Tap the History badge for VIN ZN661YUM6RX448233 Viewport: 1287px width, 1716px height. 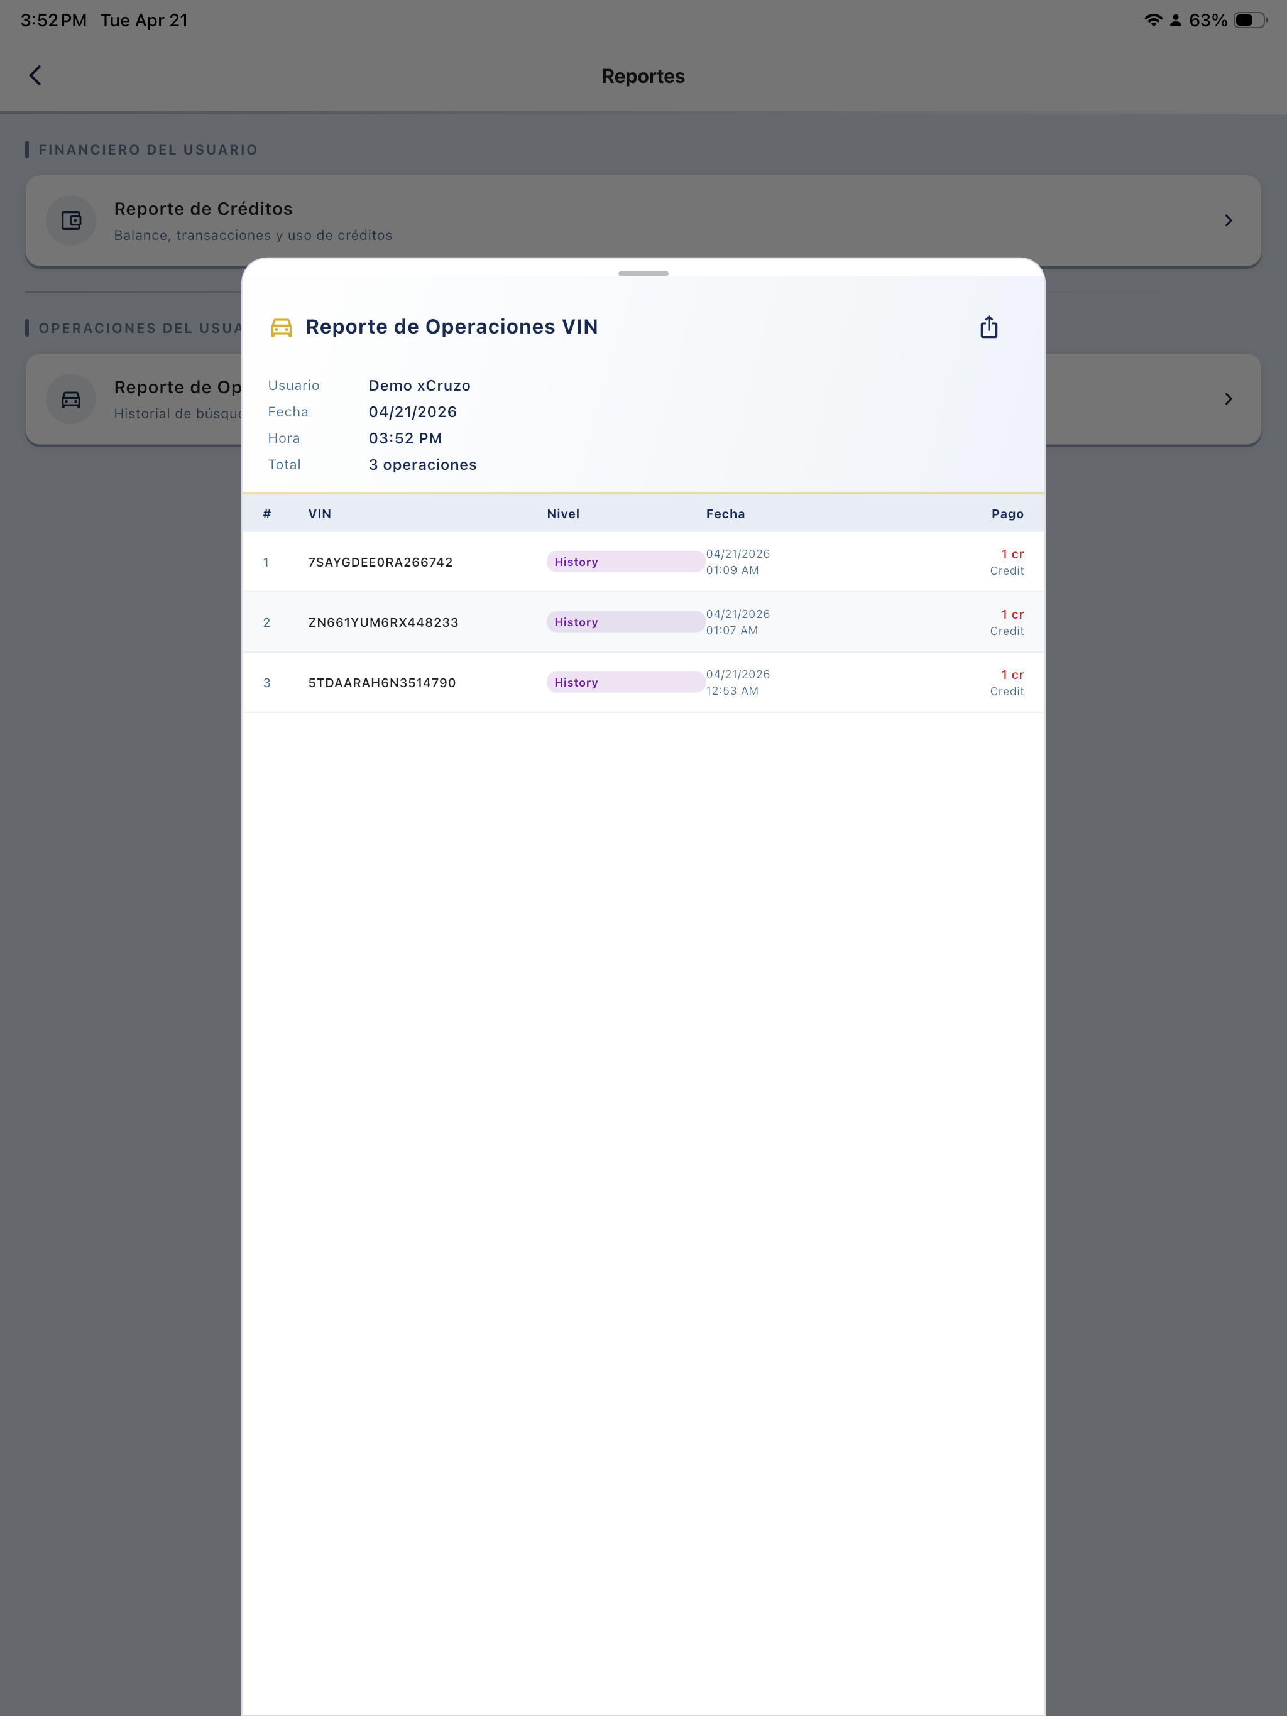point(626,622)
